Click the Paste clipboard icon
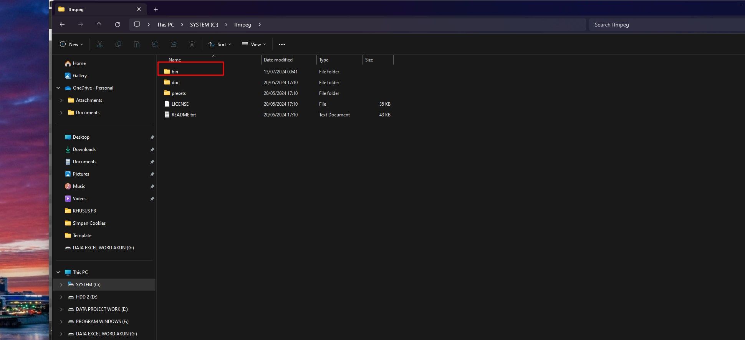This screenshot has width=745, height=340. pyautogui.click(x=136, y=45)
